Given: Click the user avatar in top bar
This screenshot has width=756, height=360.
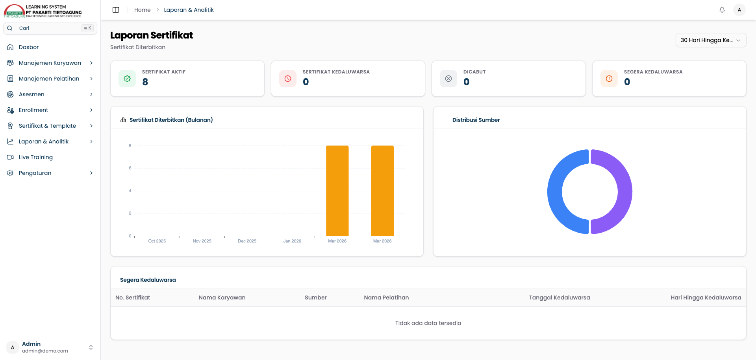Looking at the screenshot, I should pyautogui.click(x=739, y=10).
